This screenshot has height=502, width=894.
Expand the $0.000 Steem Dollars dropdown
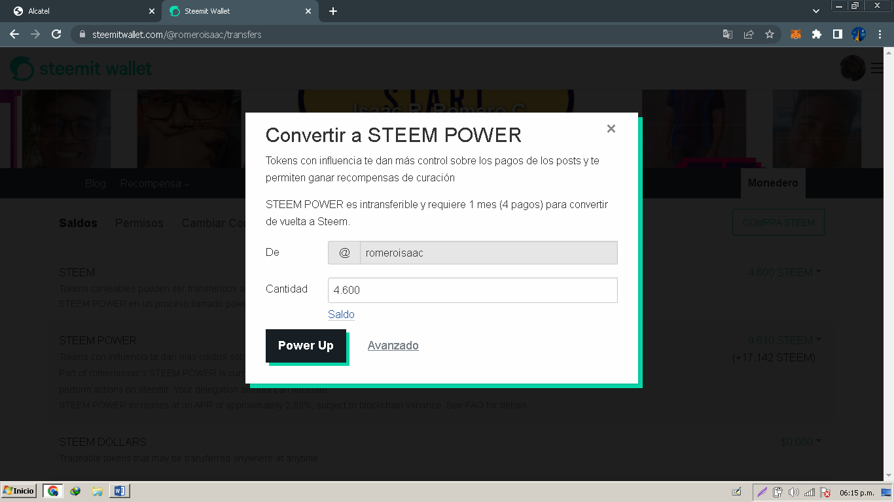(x=801, y=442)
